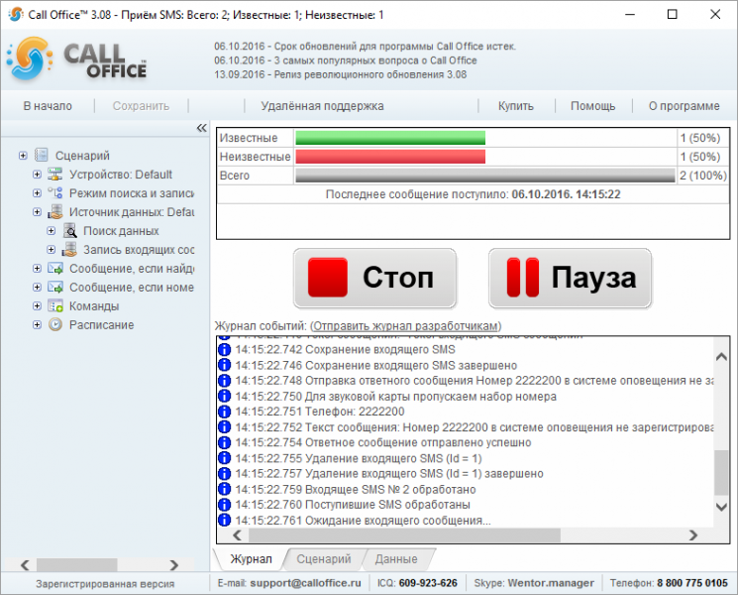
Task: Click info icon beside 'Входящее SMS № 2 обработано'
Action: point(225,489)
